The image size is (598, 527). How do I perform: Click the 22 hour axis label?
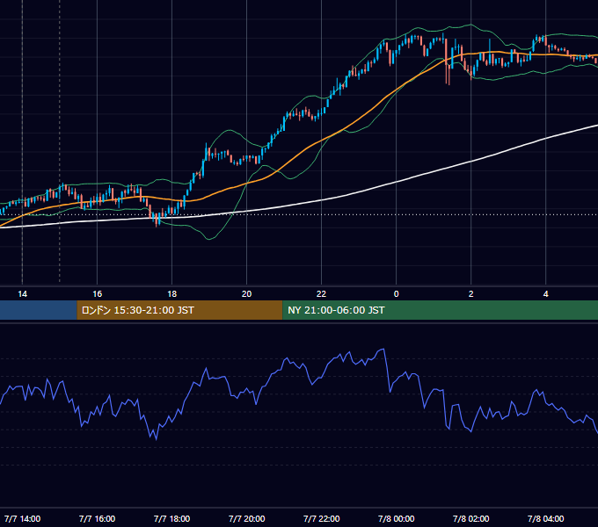pos(322,294)
